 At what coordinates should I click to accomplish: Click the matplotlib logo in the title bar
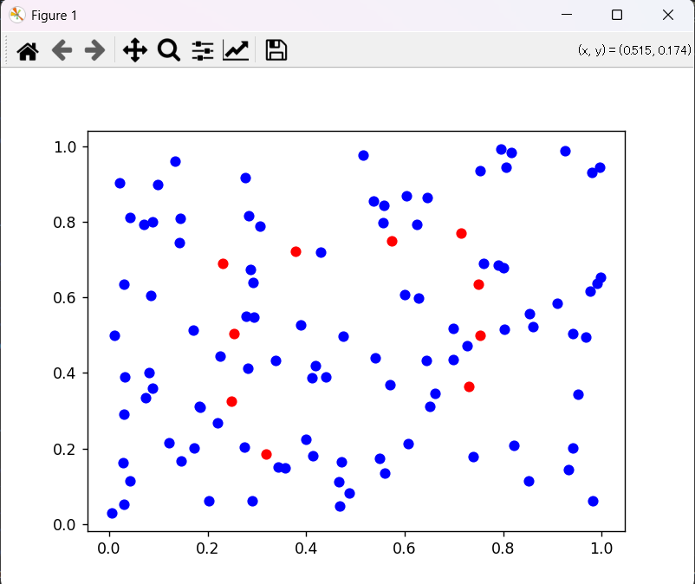(16, 15)
